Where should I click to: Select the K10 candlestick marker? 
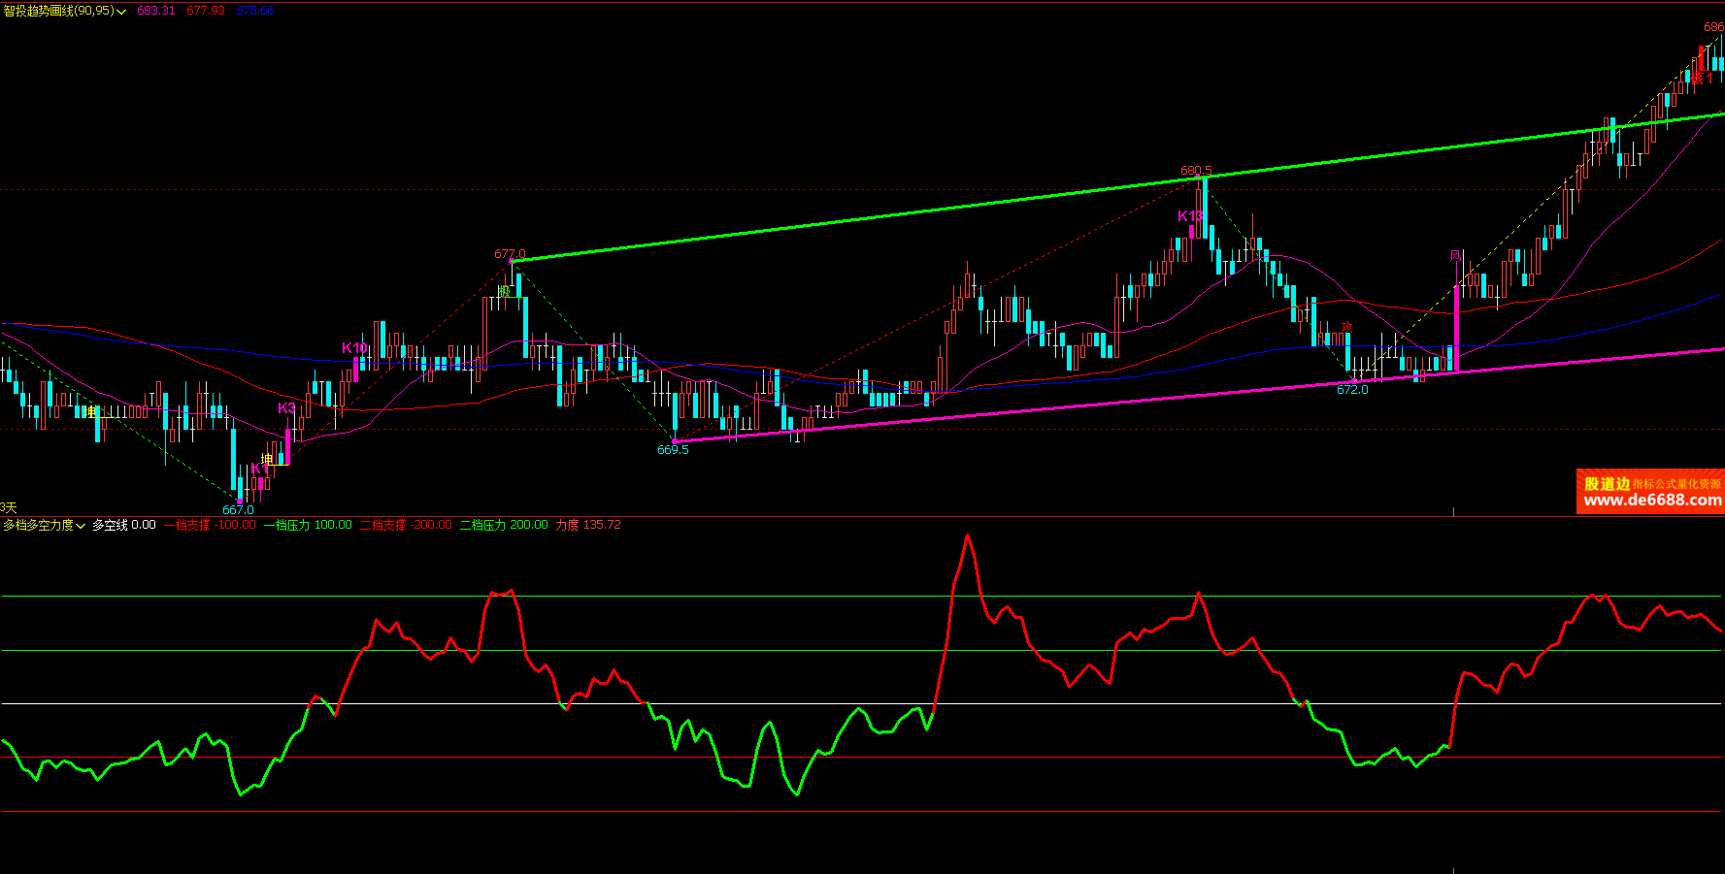[x=354, y=348]
